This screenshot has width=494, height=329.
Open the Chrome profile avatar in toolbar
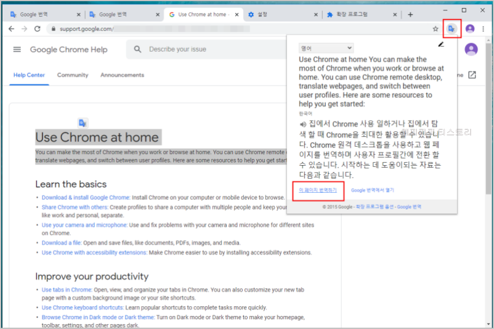click(x=470, y=29)
